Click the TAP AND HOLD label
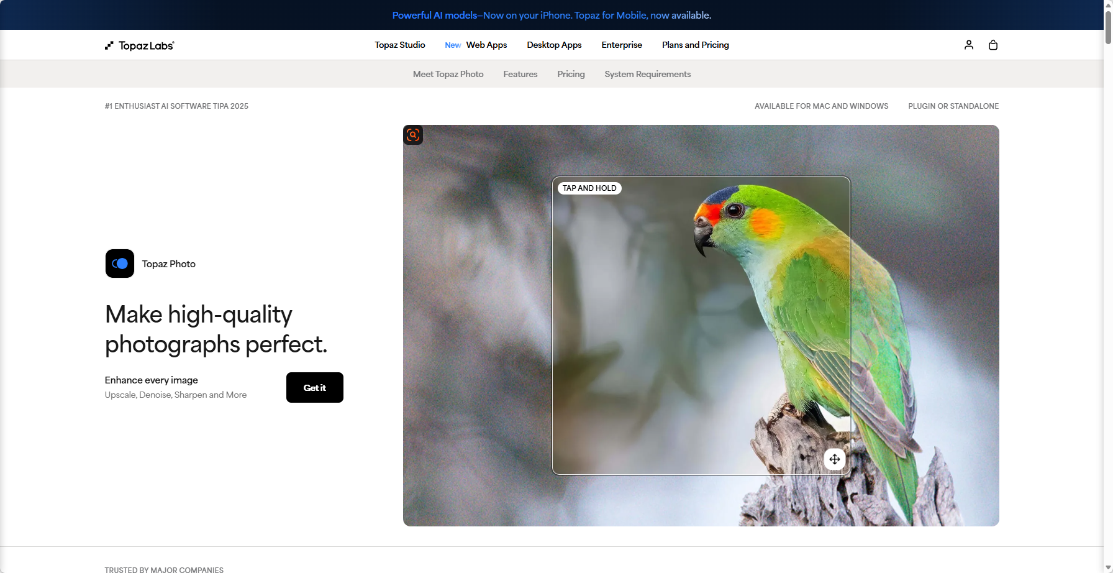The height and width of the screenshot is (573, 1113). tap(589, 188)
